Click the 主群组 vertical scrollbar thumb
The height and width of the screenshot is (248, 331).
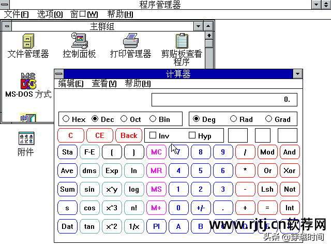[209, 43]
